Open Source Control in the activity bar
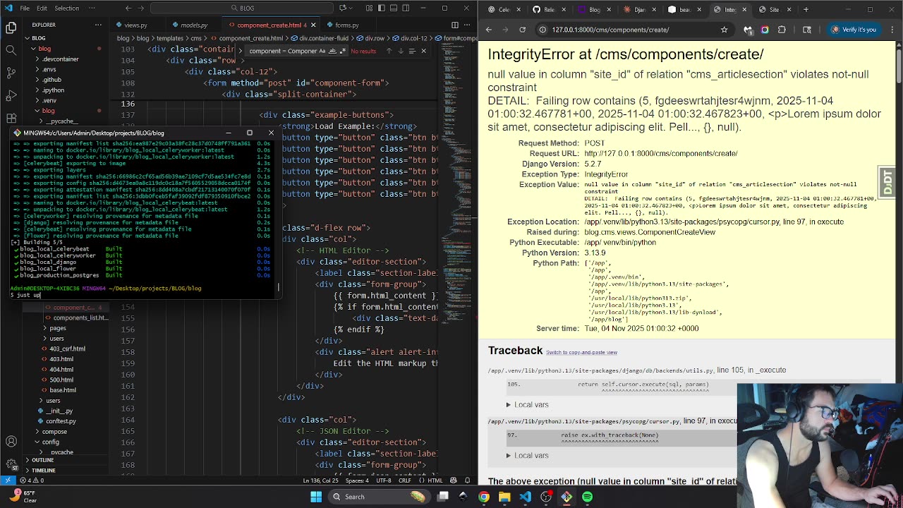Screen dimensions: 903x508 [11, 73]
